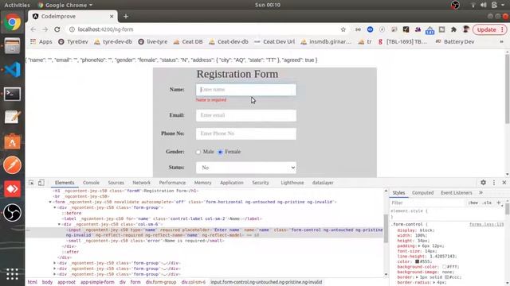
Task: Bookmark this page with the star icon
Action: point(343,29)
